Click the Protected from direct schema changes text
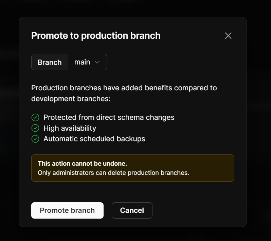This screenshot has width=271, height=241. click(x=109, y=117)
